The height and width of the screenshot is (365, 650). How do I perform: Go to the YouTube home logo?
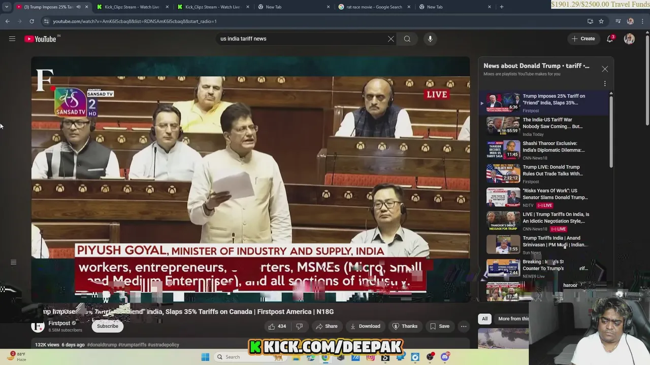point(40,39)
